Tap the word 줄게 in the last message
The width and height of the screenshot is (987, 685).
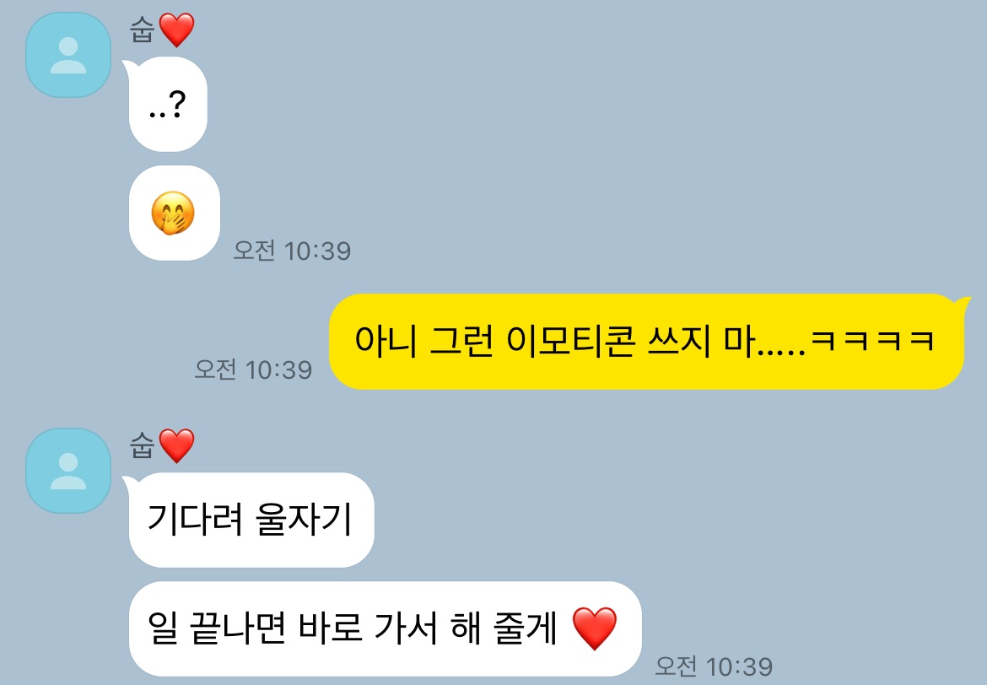click(x=526, y=628)
